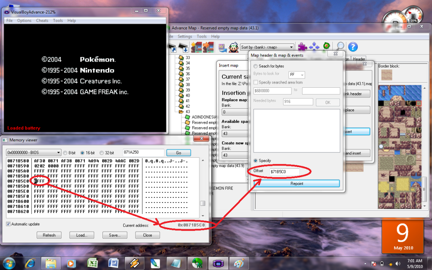Click the purple puzzle piece icon
The width and height of the screenshot is (432, 270).
302,46
